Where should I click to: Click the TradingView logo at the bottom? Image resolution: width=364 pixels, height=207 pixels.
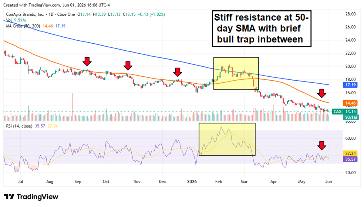point(31,197)
